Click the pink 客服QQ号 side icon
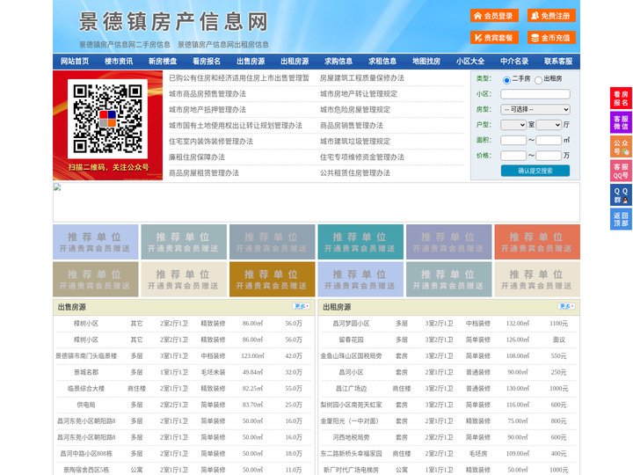Screen dimensions: 633x475 [621, 171]
